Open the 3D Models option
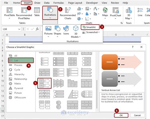The image size is (150, 119). point(76,32)
